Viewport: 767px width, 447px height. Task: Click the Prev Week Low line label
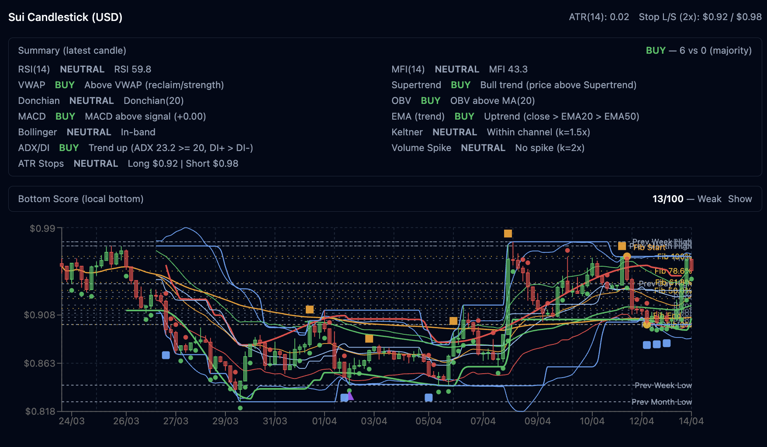coord(663,385)
